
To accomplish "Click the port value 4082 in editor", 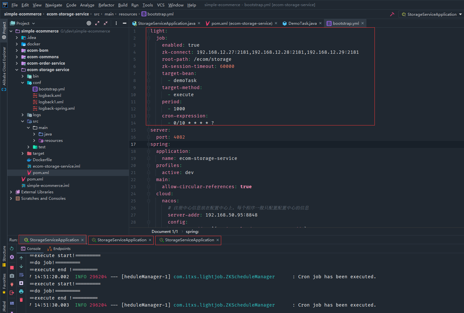I will point(179,137).
